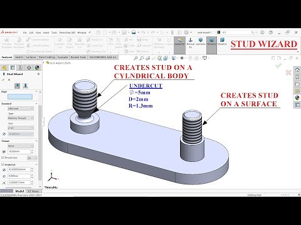The width and height of the screenshot is (301, 225).
Task: Open the Size dropdown
Action: [x=21, y=127]
